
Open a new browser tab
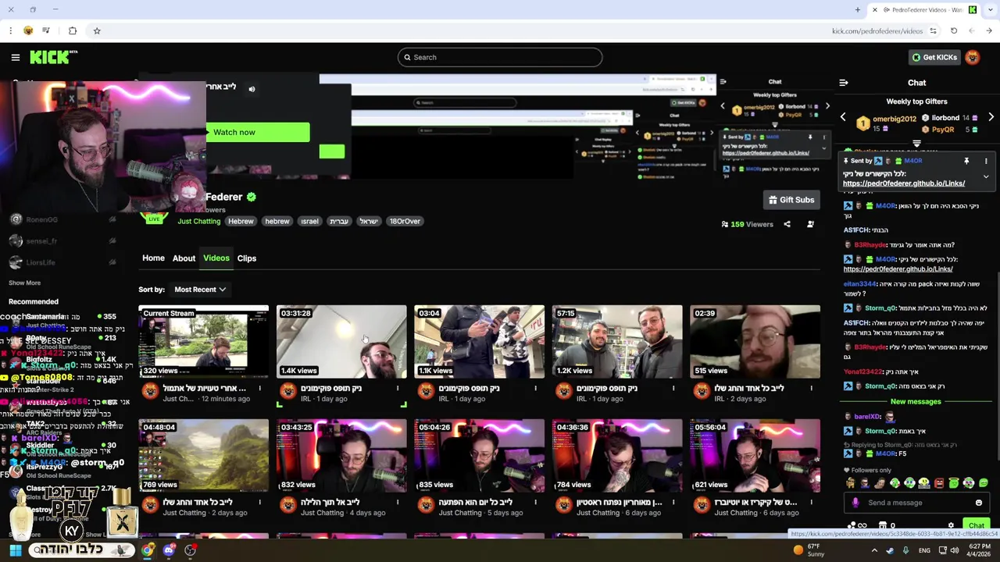point(858,9)
